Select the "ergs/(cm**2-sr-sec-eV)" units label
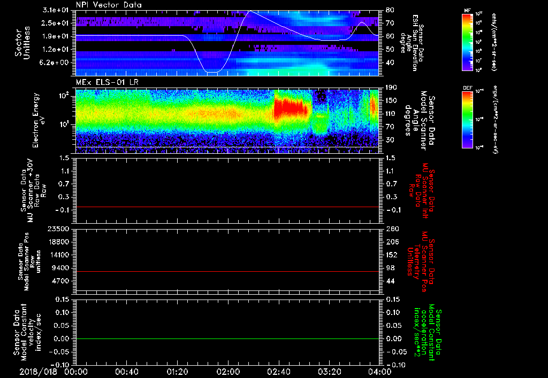548x378 pixels. pyautogui.click(x=495, y=119)
